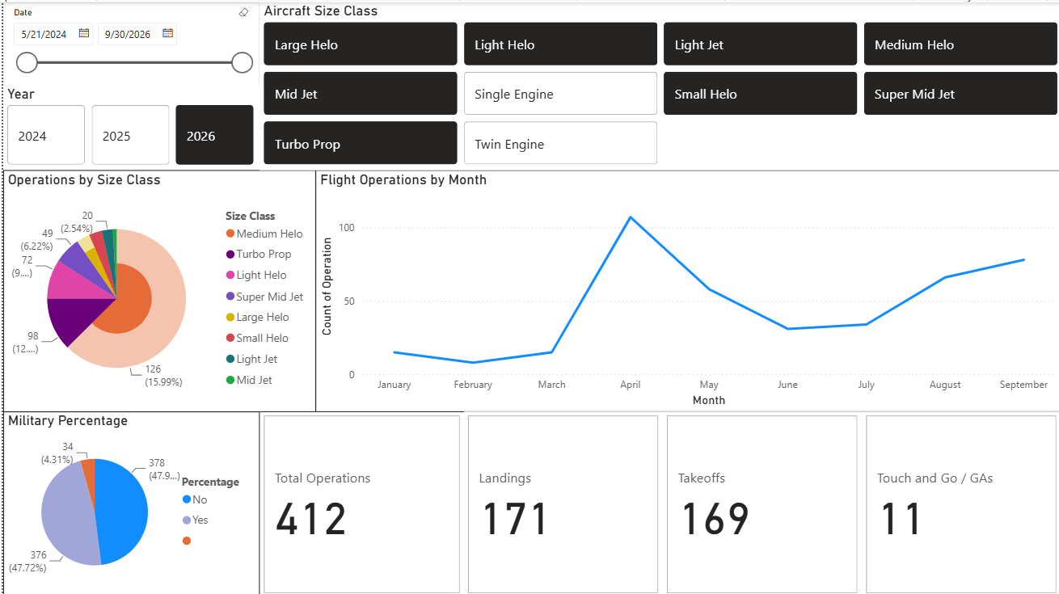Click the Operations by Size Class title
This screenshot has width=1059, height=594.
(x=84, y=179)
